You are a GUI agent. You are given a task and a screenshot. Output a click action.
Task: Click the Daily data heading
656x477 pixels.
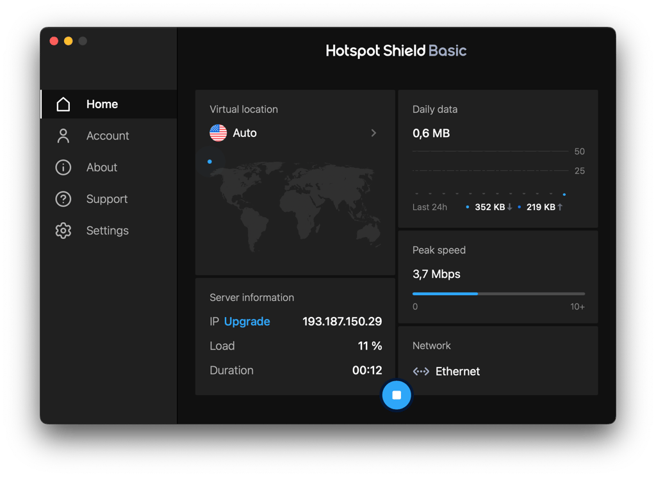(435, 109)
